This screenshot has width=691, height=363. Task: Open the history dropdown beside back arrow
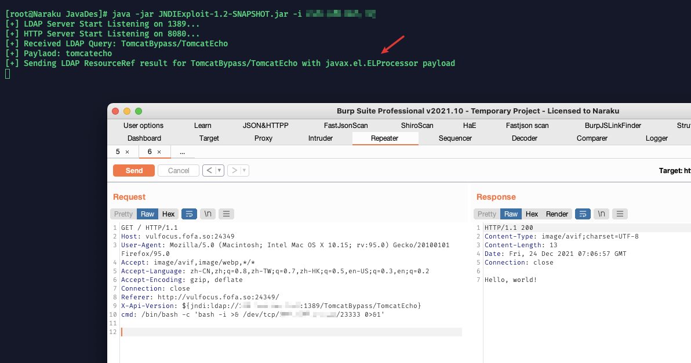(220, 170)
